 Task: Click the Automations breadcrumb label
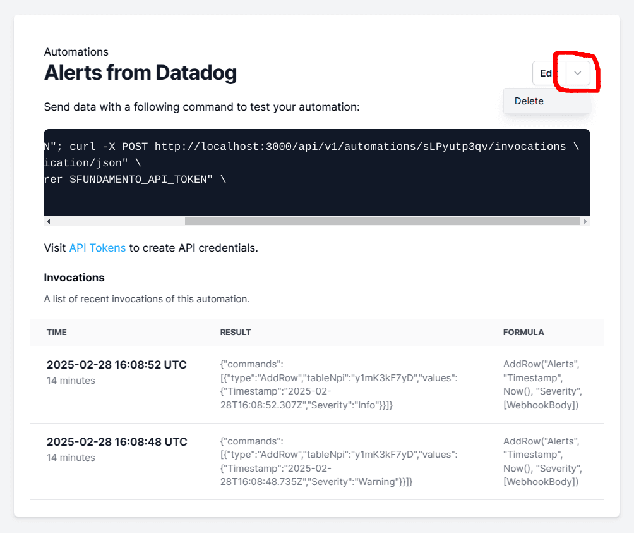76,52
